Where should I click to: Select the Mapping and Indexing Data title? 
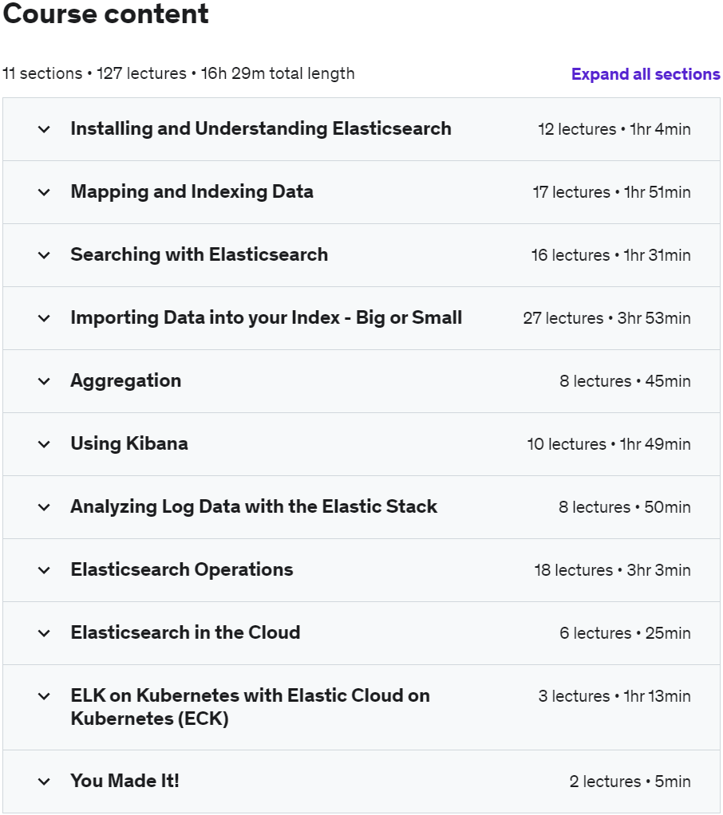tap(192, 192)
